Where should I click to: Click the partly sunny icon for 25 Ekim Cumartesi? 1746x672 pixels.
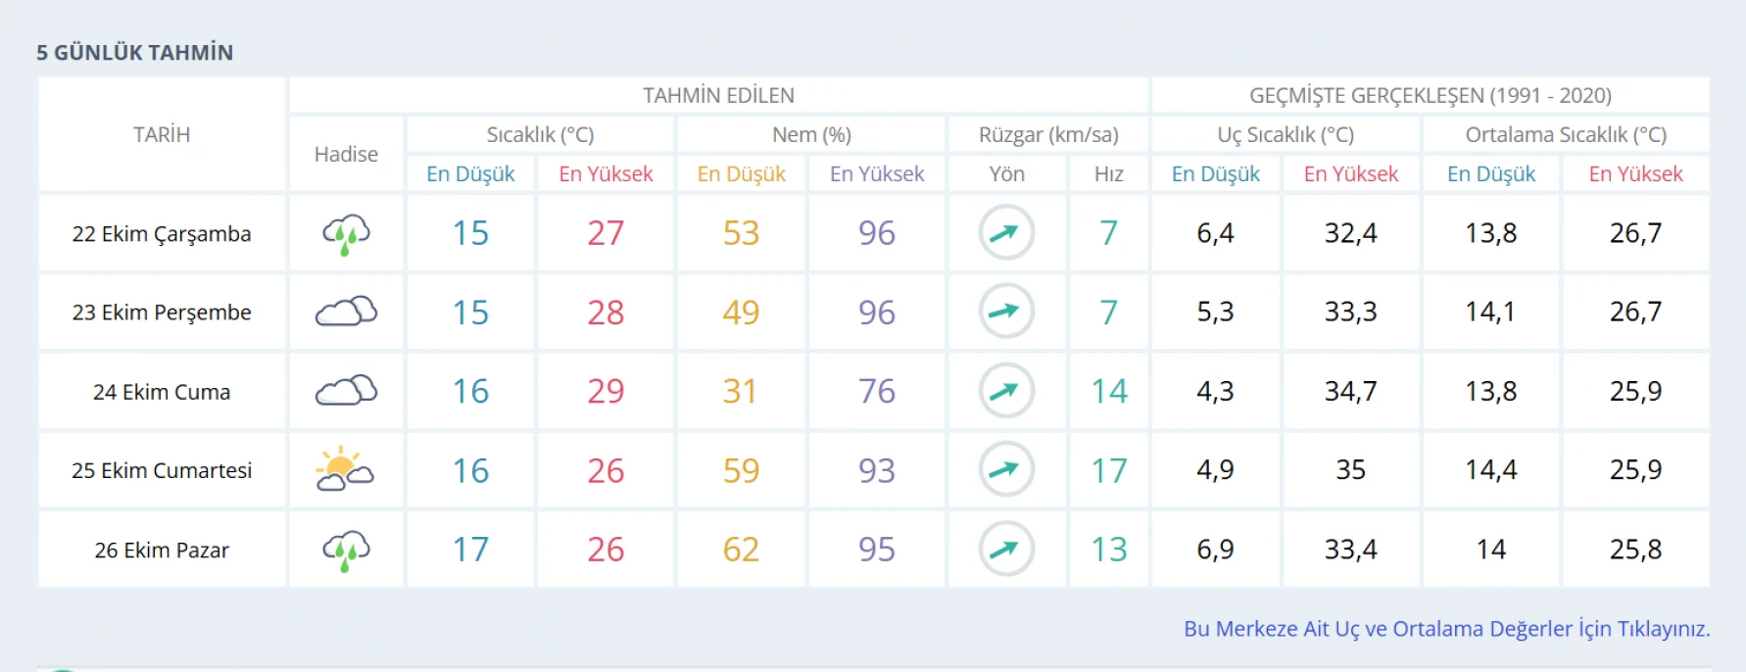345,470
